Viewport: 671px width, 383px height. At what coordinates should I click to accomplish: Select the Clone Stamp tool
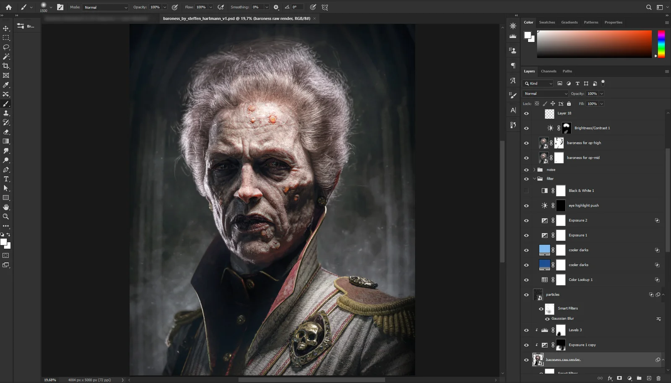6,113
